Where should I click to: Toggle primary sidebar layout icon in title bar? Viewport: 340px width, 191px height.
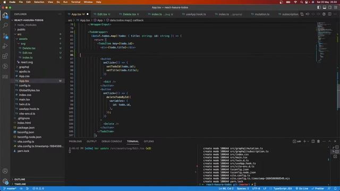pyautogui.click(x=319, y=7)
